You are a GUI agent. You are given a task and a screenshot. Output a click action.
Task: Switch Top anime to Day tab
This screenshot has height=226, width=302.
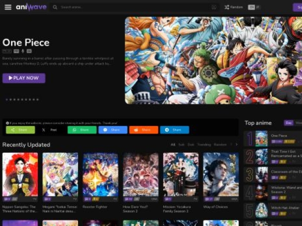point(288,123)
